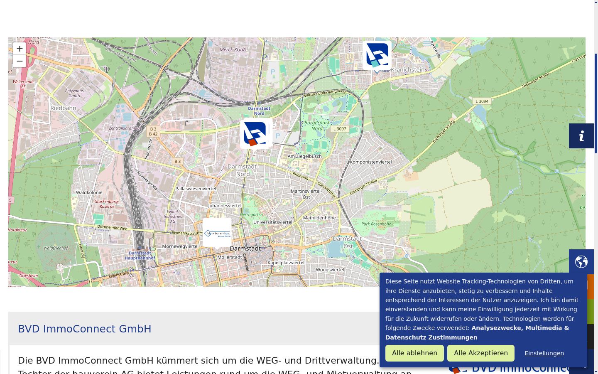This screenshot has width=598, height=374.
Task: Open the System-tec map marker
Action: (x=217, y=233)
